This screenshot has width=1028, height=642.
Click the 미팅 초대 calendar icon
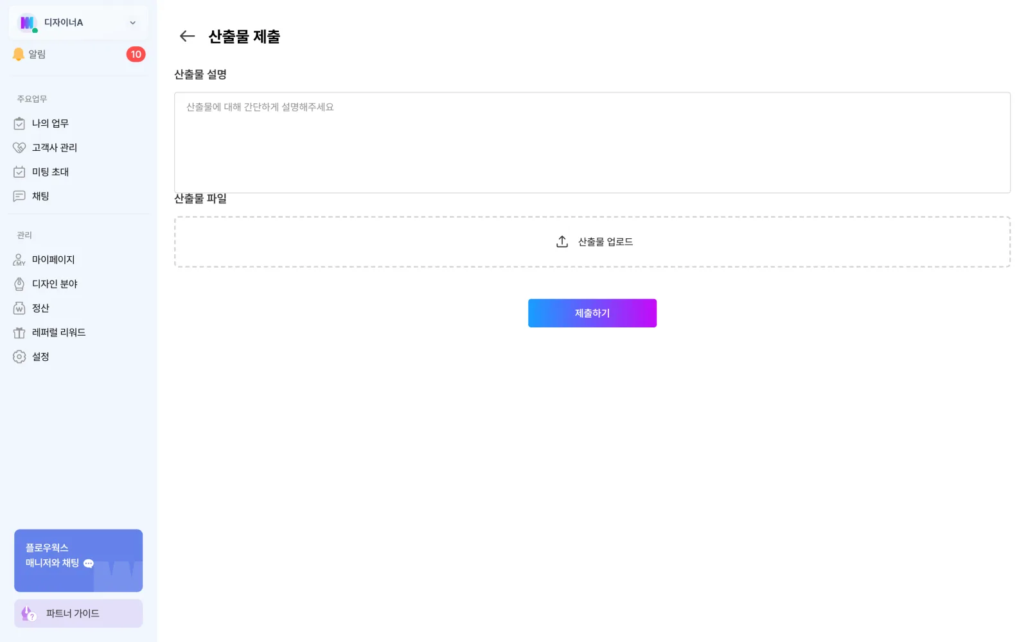[19, 172]
